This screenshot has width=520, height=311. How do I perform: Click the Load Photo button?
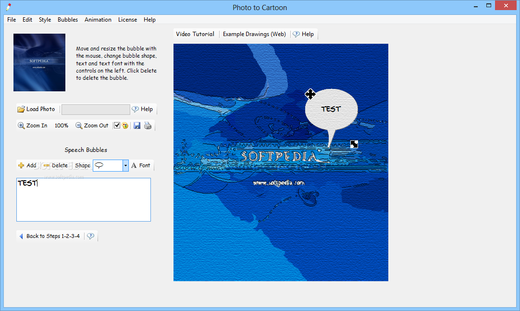pos(36,109)
